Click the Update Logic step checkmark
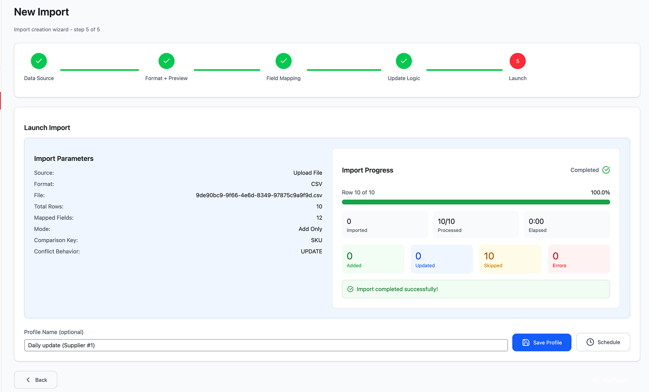The width and height of the screenshot is (649, 392). click(404, 61)
